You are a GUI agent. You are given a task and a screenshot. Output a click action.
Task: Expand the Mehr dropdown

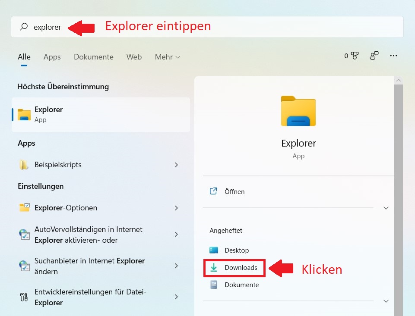tap(167, 56)
